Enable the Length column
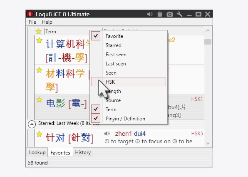 coord(129,91)
